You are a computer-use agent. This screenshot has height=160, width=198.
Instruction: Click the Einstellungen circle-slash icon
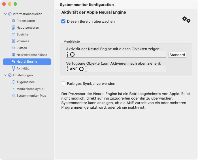click(10, 75)
